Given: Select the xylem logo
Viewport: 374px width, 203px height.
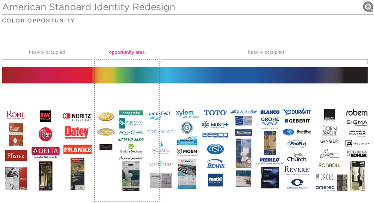Looking at the screenshot, I should point(187,113).
